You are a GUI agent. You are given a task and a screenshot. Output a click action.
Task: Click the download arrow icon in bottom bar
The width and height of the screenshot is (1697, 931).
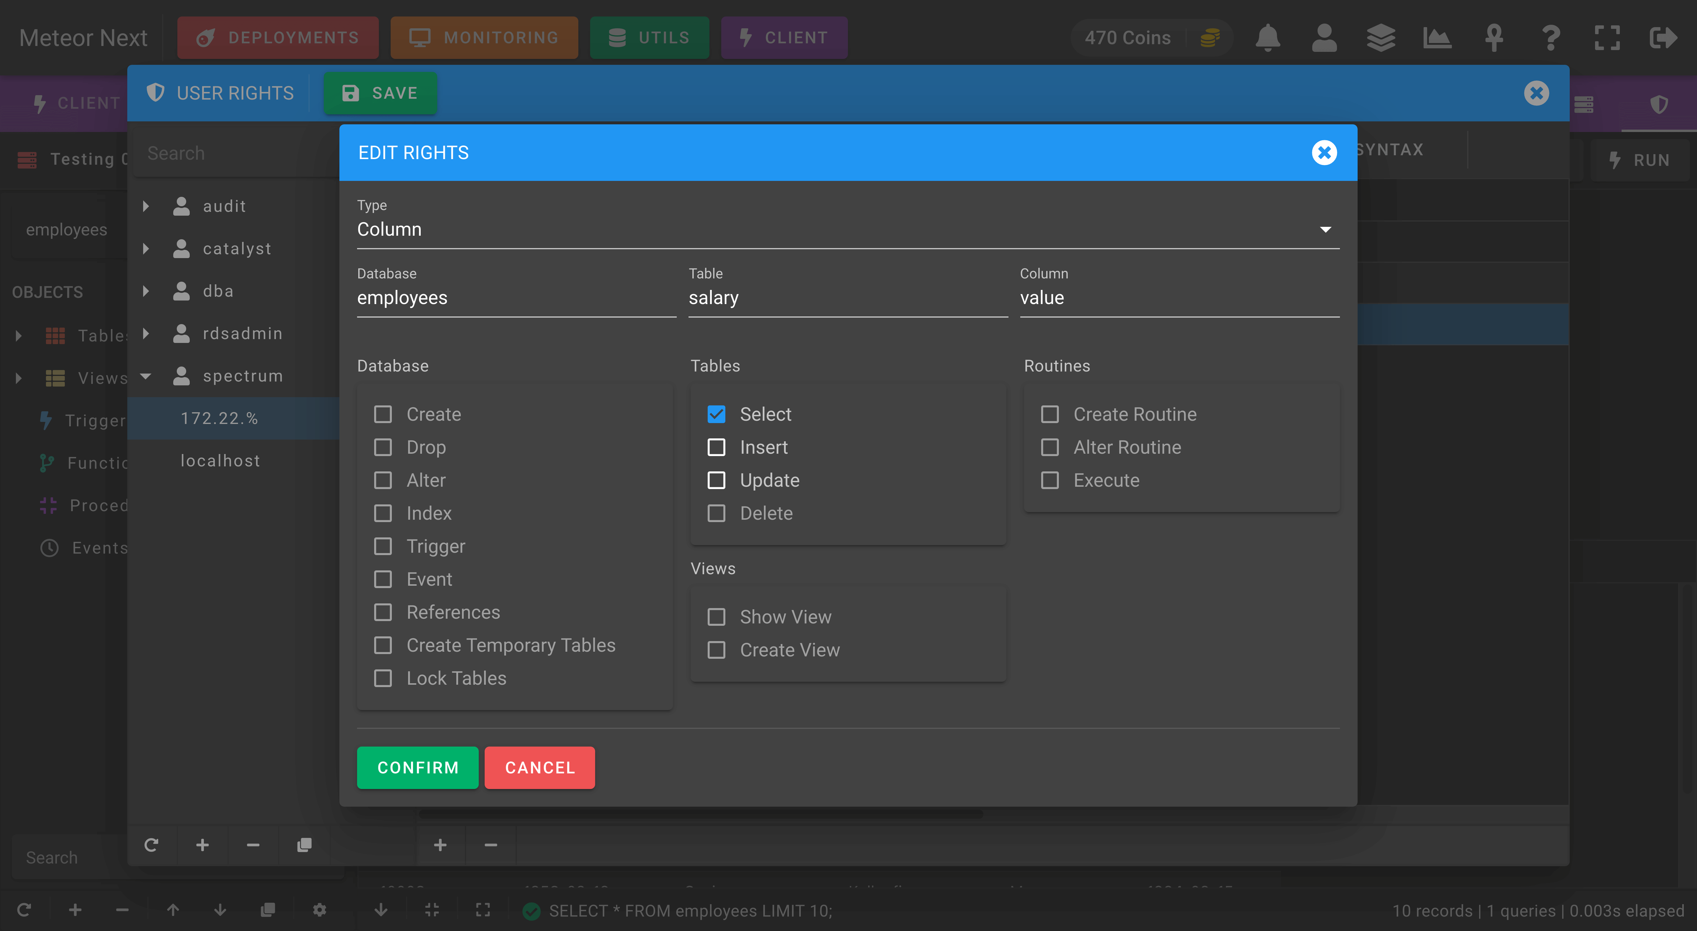[x=381, y=910]
